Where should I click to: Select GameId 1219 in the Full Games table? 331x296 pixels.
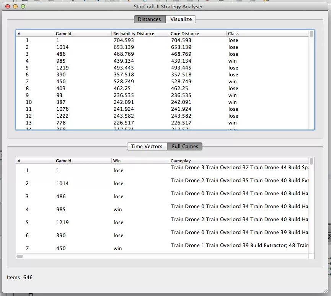pos(62,222)
